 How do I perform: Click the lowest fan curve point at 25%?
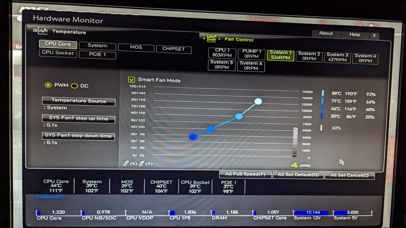193,137
